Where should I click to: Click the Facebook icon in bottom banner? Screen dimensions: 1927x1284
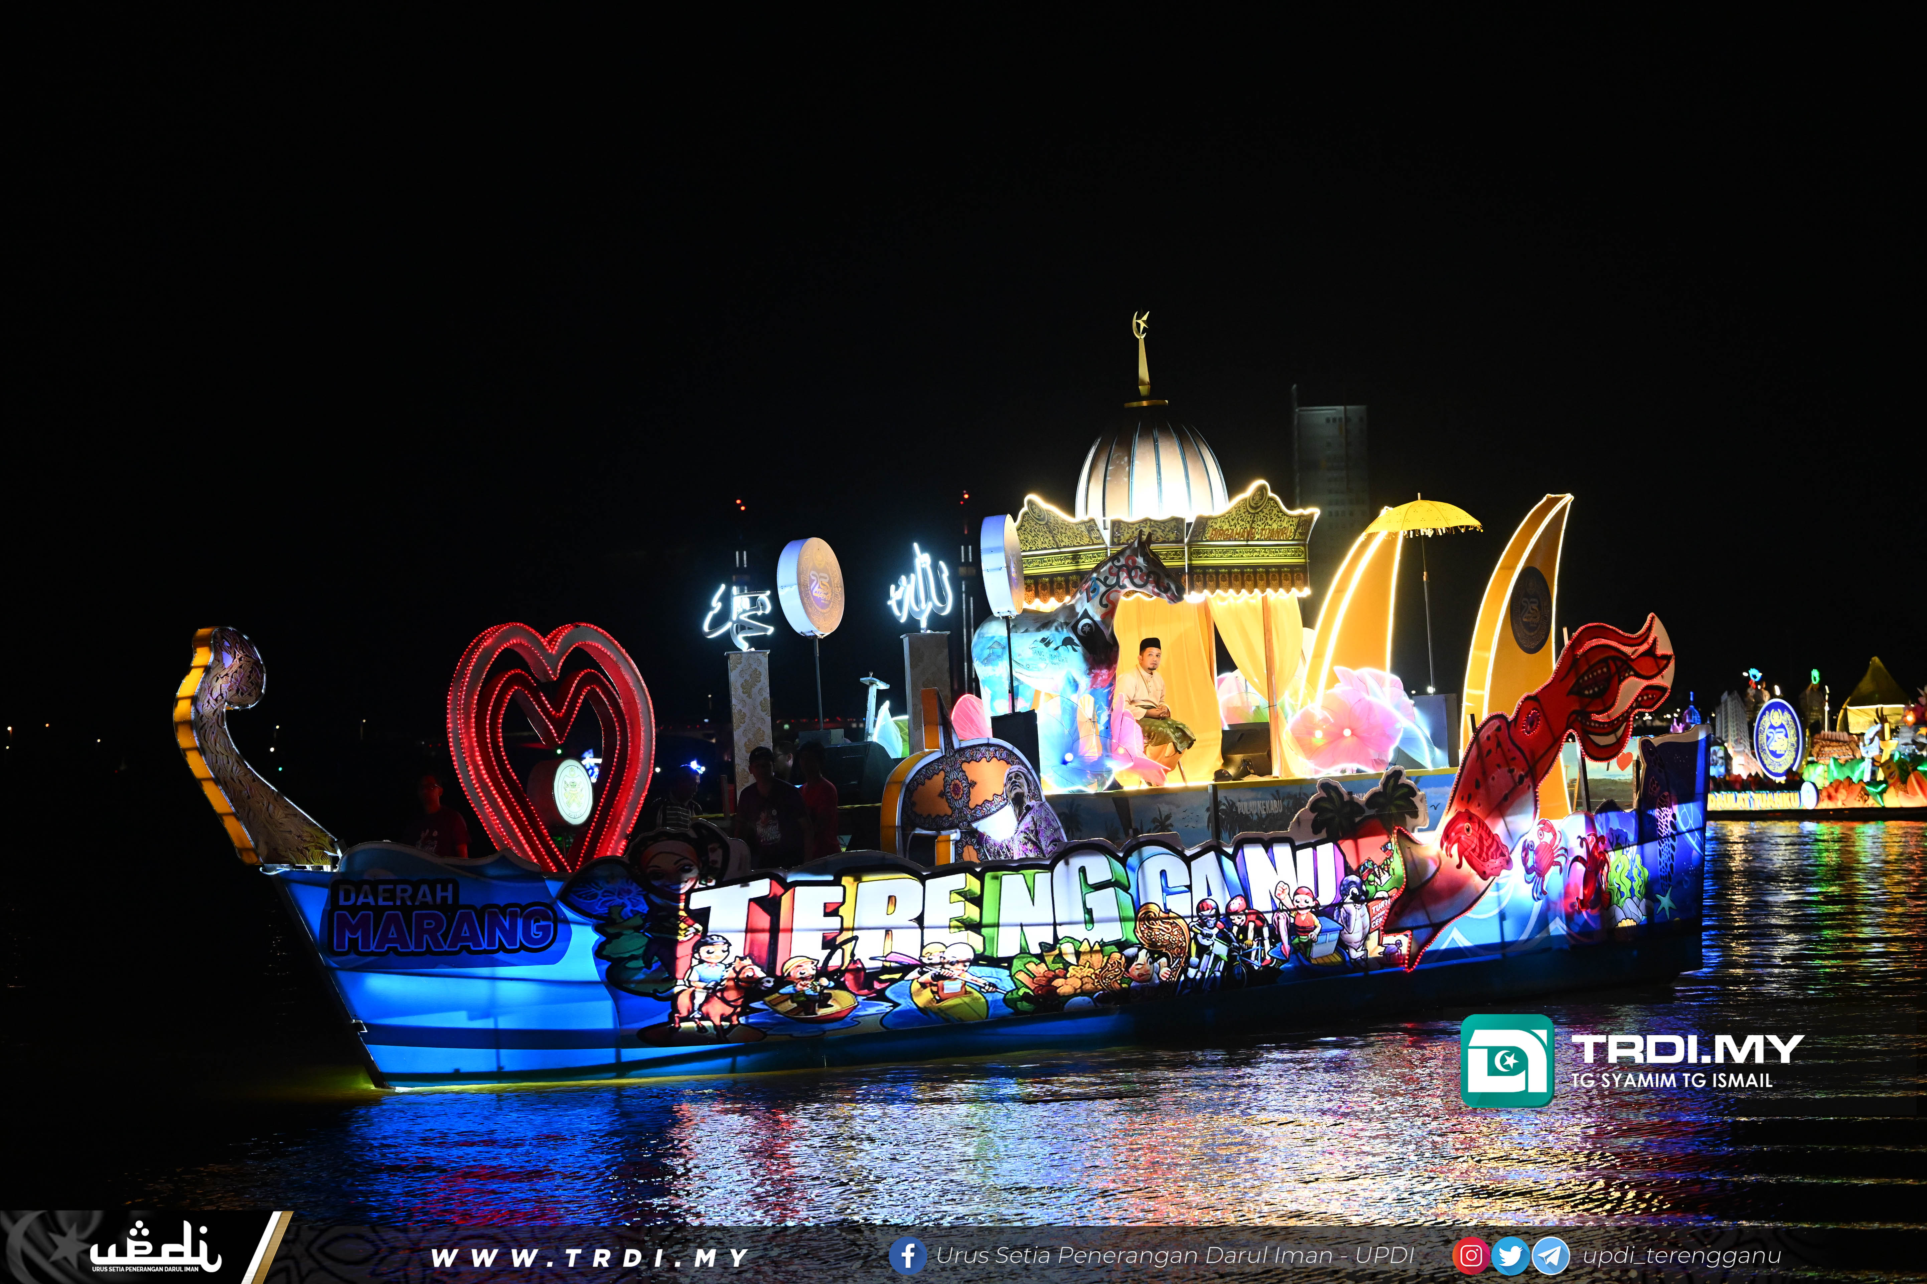(908, 1255)
